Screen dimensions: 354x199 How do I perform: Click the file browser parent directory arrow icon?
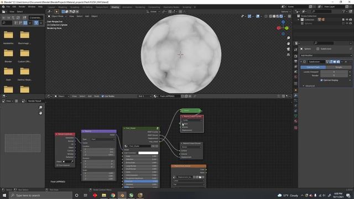13,18
